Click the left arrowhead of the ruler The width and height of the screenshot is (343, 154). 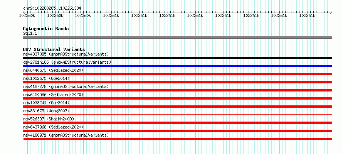click(24, 12)
